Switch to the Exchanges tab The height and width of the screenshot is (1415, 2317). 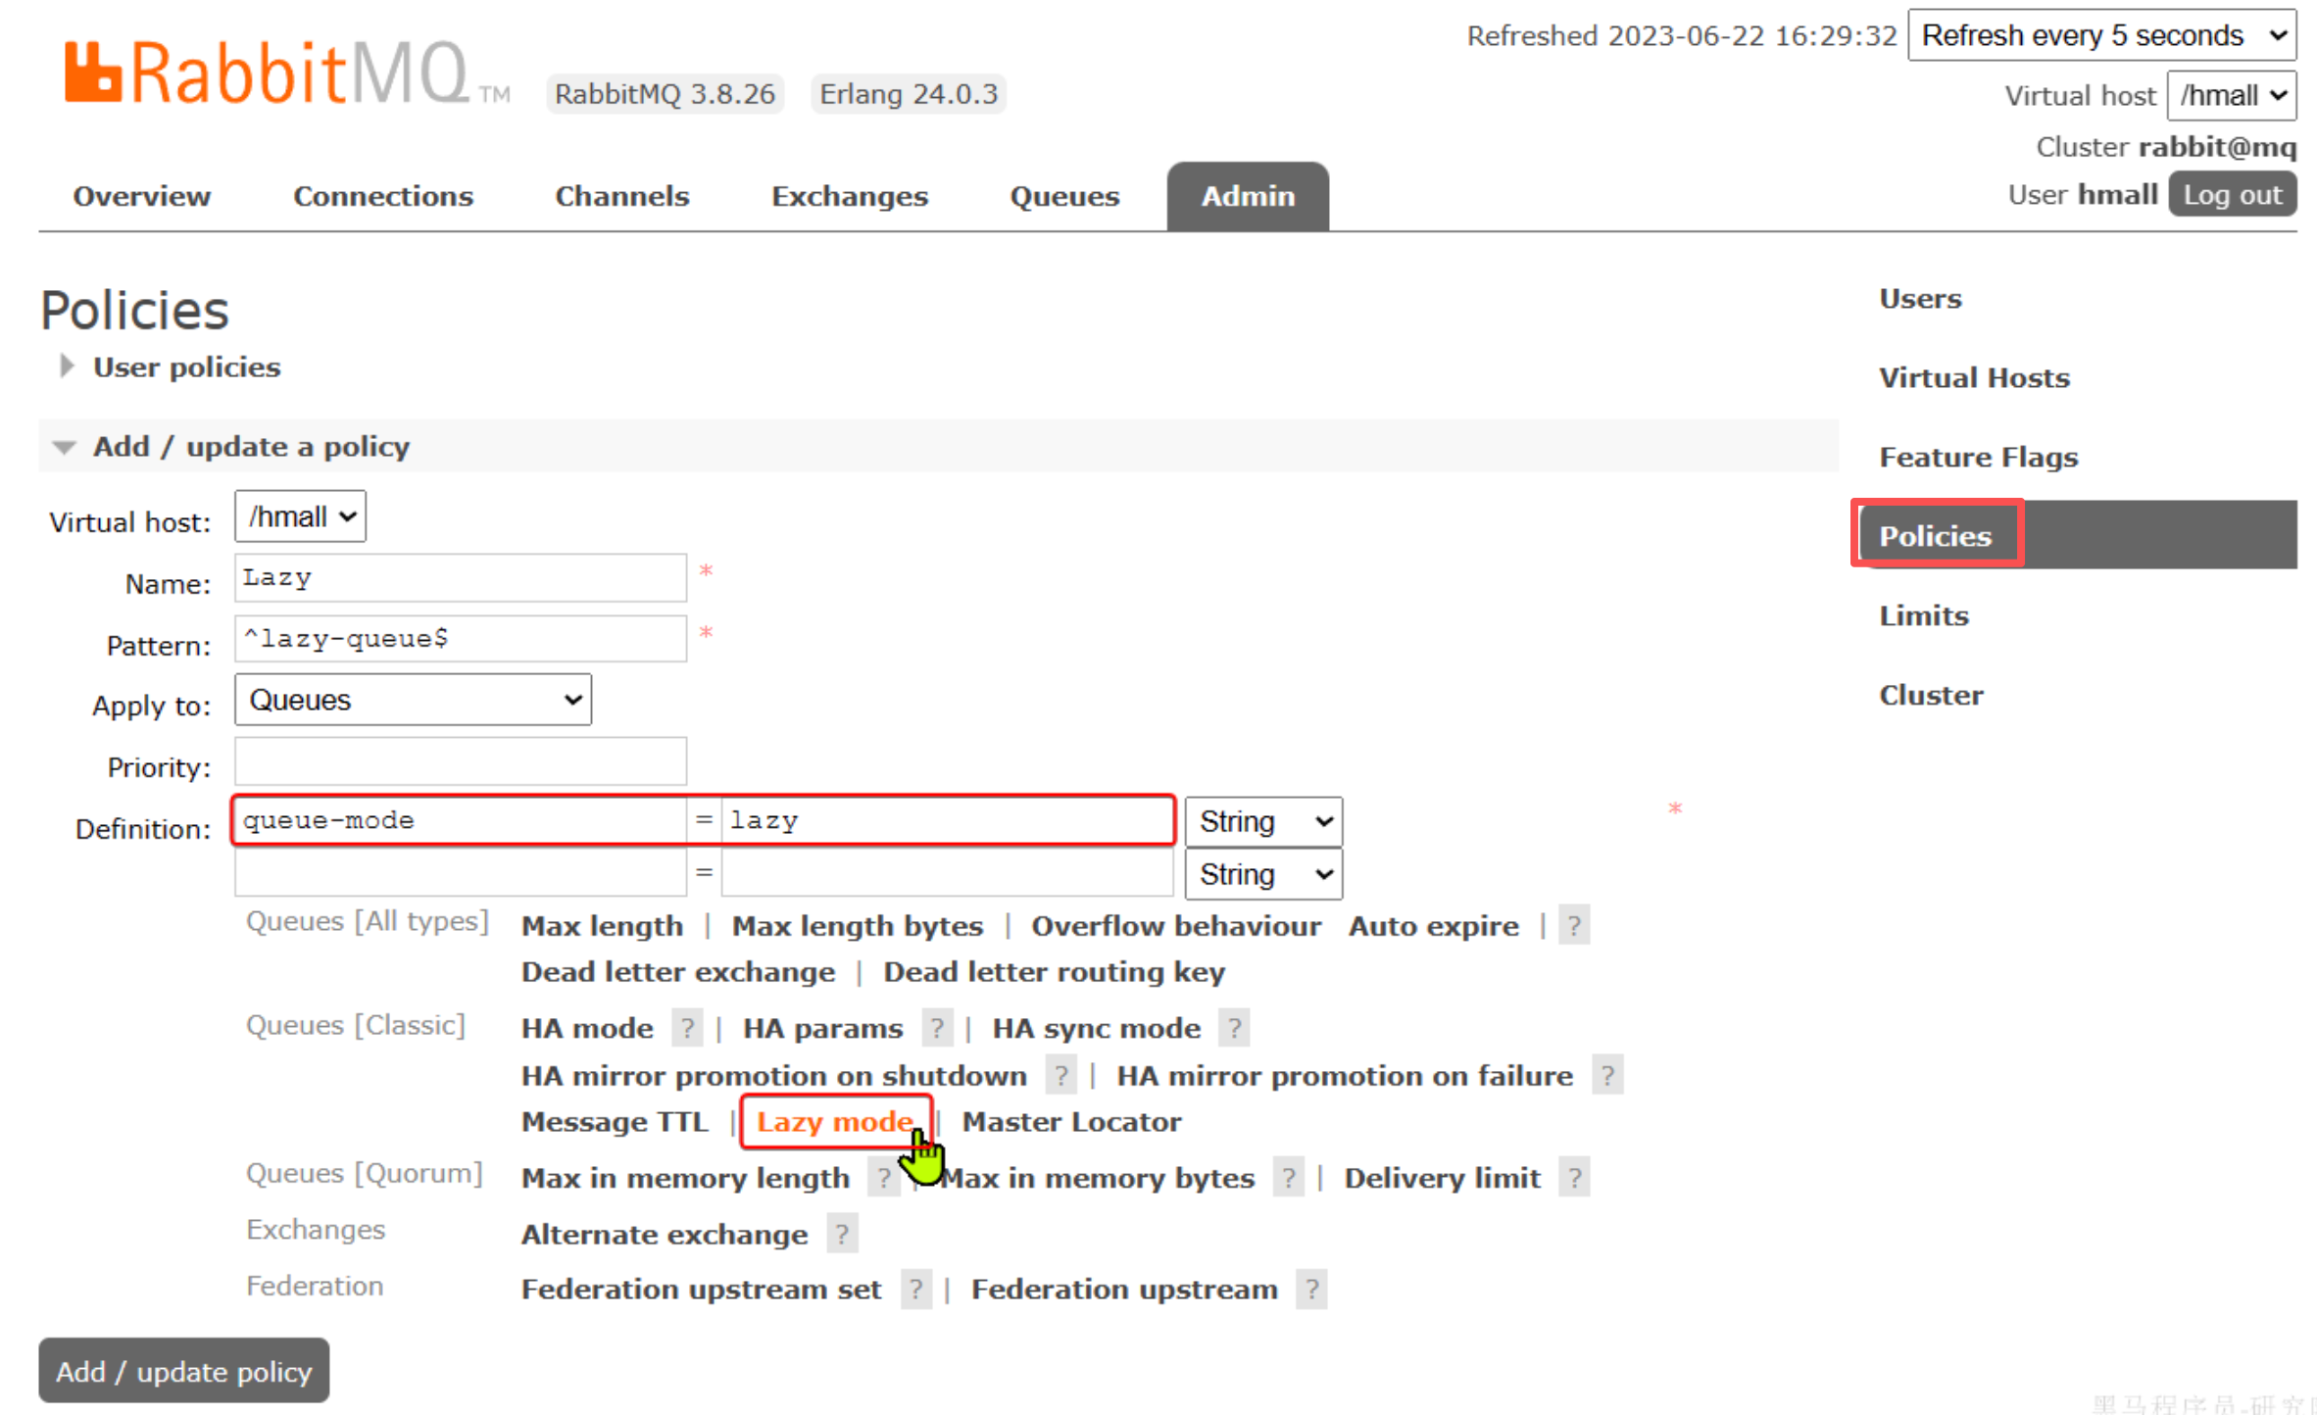849,196
